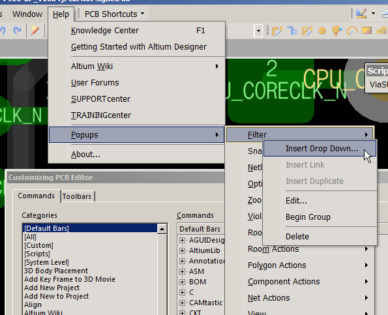This screenshot has height=315, width=388.
Task: Select [Scripts] category
Action: coord(90,254)
